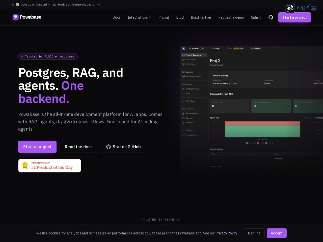Click the purple 'A' logo in the dashboard preview
The width and height of the screenshot is (323, 242).
[x=183, y=49]
